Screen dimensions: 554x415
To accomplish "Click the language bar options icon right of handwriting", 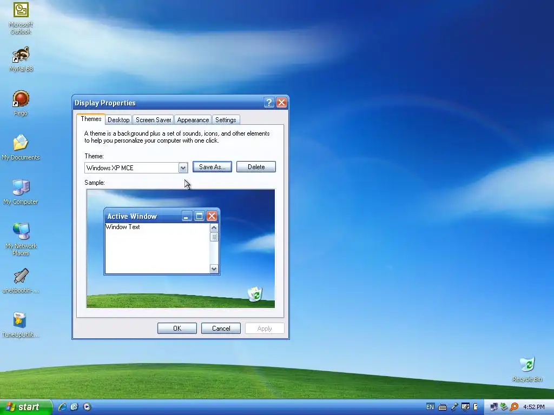I will [x=476, y=407].
